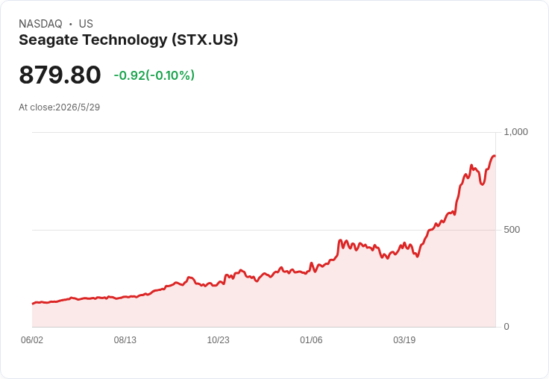549x379 pixels.
Task: Select the 1,000 y-axis label
Action: [515, 132]
